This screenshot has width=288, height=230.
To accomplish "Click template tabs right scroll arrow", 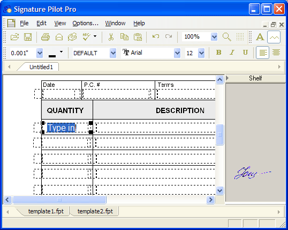I will [x=279, y=212].
